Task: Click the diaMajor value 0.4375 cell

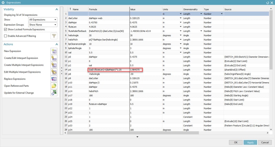Action: tap(146, 23)
